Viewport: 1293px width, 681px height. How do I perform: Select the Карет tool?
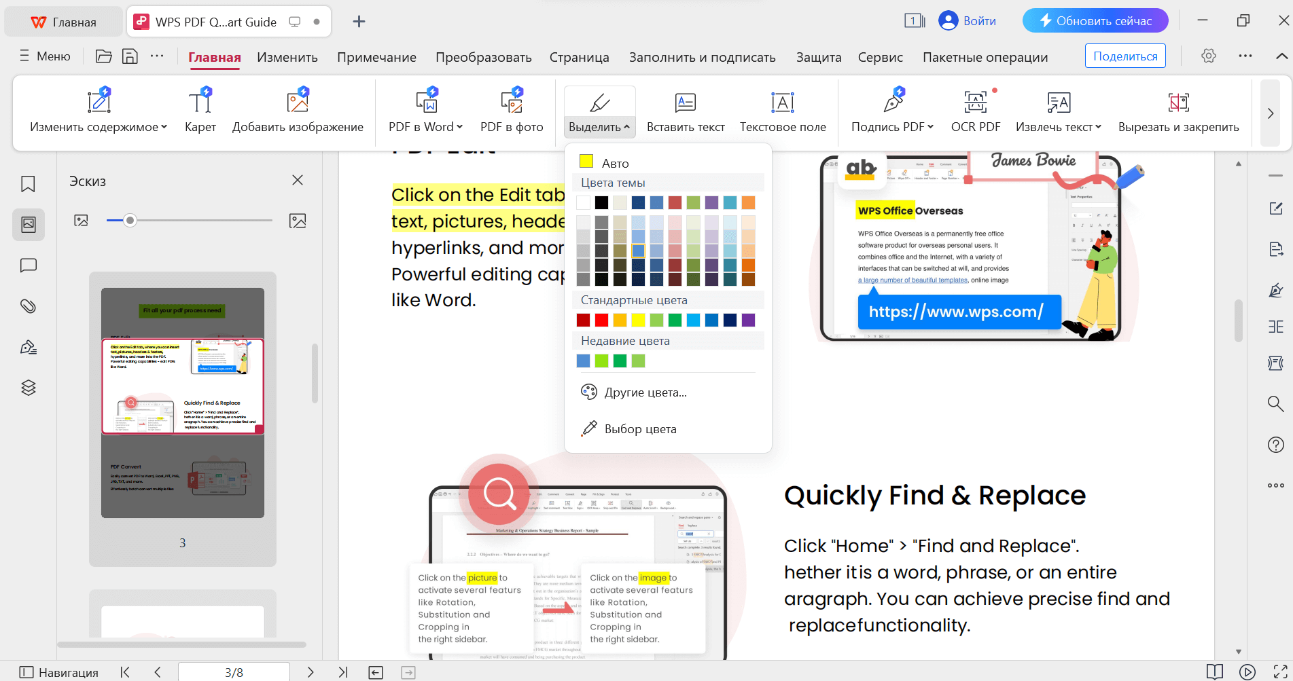pos(200,110)
